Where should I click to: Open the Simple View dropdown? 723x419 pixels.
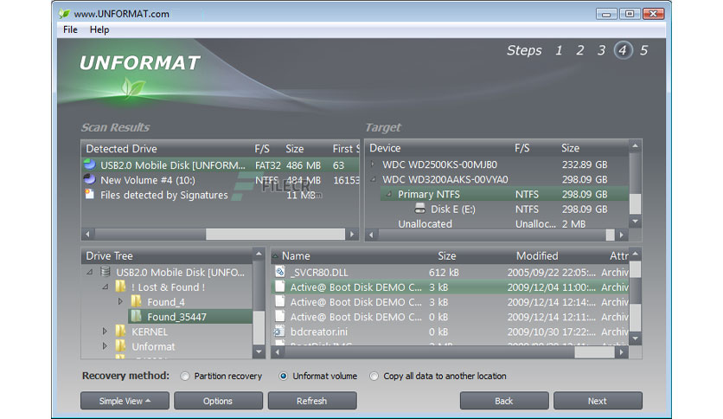coord(125,401)
